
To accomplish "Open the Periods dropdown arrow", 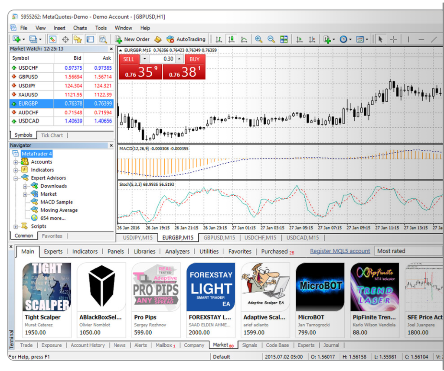I will click(x=350, y=39).
